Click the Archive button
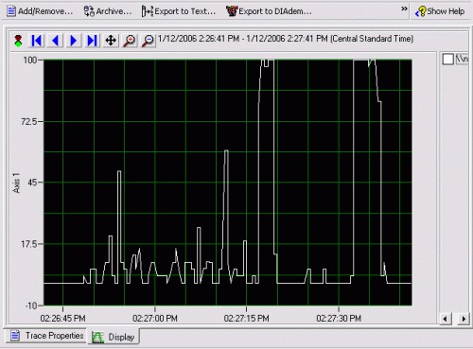This screenshot has width=473, height=349. pos(108,11)
